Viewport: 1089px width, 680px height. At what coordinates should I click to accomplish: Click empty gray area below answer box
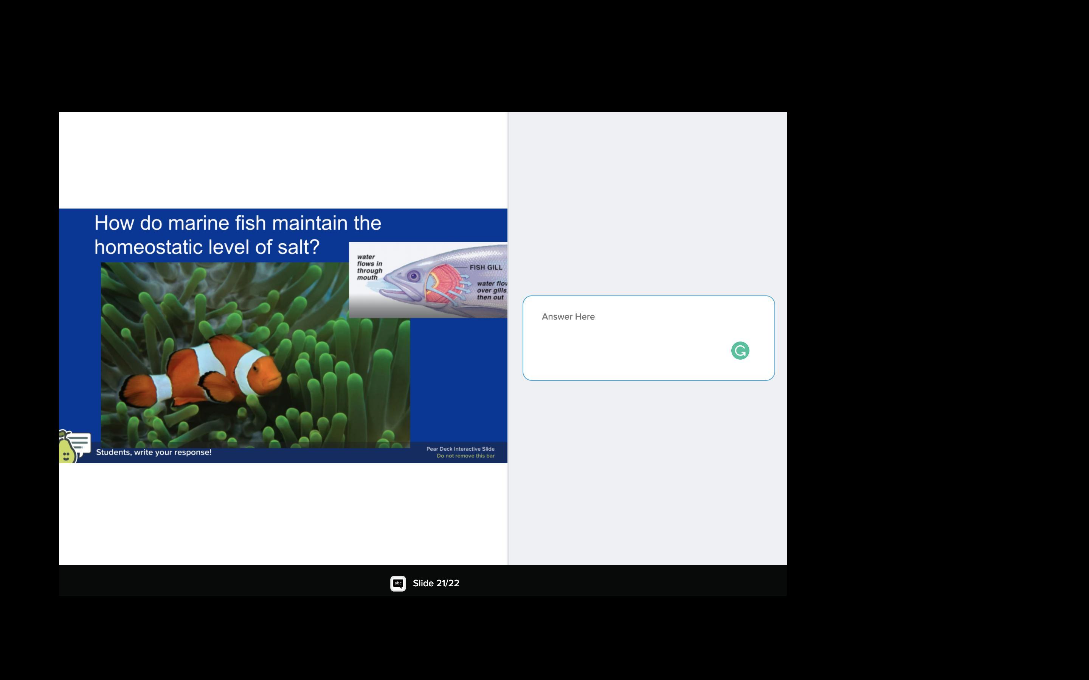[x=648, y=472]
